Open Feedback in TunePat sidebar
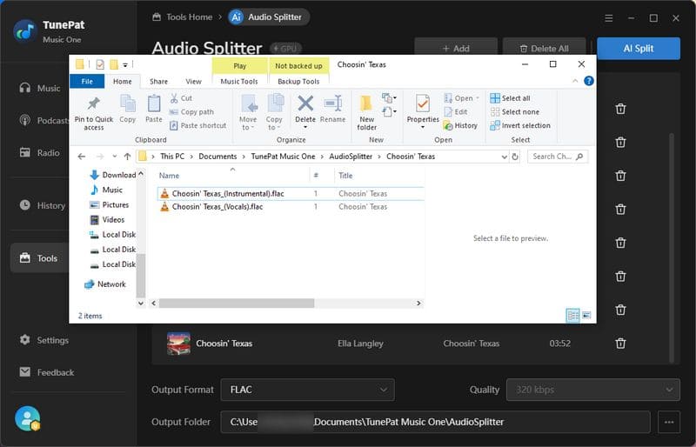 point(47,372)
